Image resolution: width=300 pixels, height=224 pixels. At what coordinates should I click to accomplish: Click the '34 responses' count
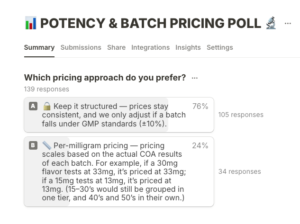tap(239, 171)
